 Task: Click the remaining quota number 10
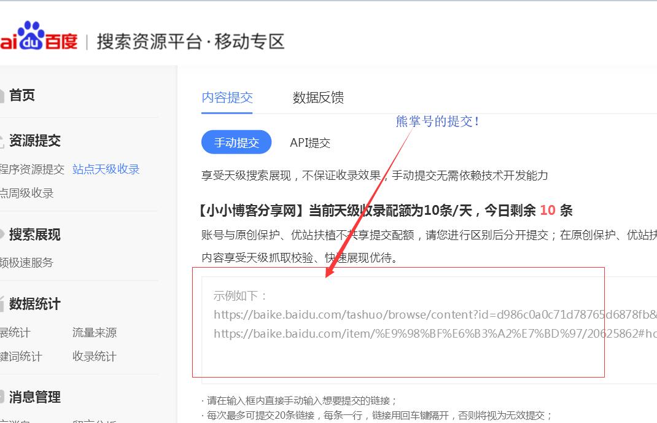point(547,210)
